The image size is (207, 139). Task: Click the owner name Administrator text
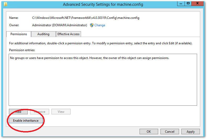(59, 25)
